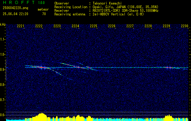The width and height of the screenshot is (191, 121).
Task: Click the 1.1 kHz frequency label
Action: click(x=2, y=39)
